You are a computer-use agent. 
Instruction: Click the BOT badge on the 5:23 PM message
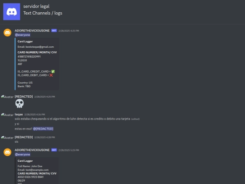point(54,150)
